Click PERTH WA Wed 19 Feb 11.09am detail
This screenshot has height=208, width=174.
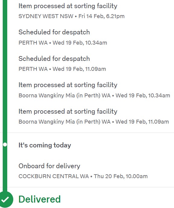pos(62,69)
